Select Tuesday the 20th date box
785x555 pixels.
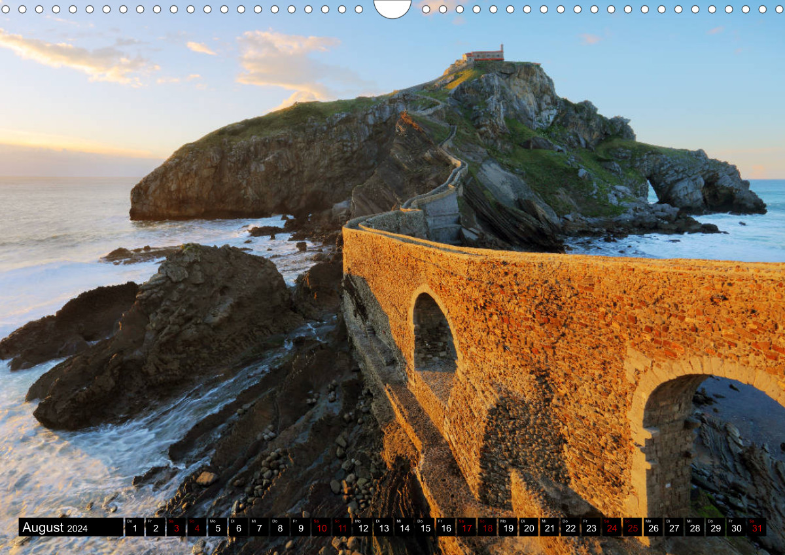tap(529, 528)
